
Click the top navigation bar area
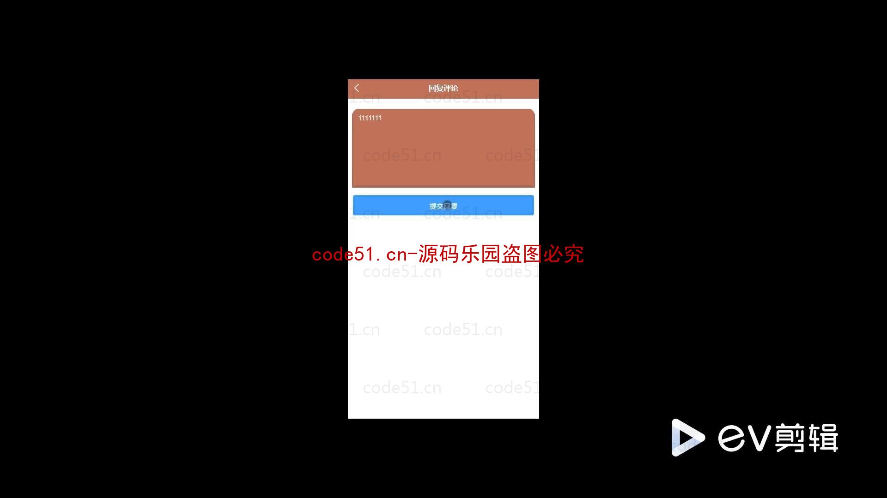tap(443, 87)
